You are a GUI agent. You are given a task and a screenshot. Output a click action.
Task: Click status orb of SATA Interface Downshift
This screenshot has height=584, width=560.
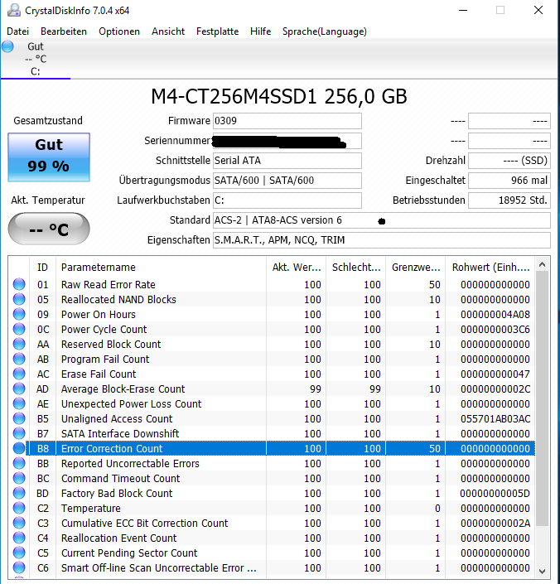(x=19, y=433)
